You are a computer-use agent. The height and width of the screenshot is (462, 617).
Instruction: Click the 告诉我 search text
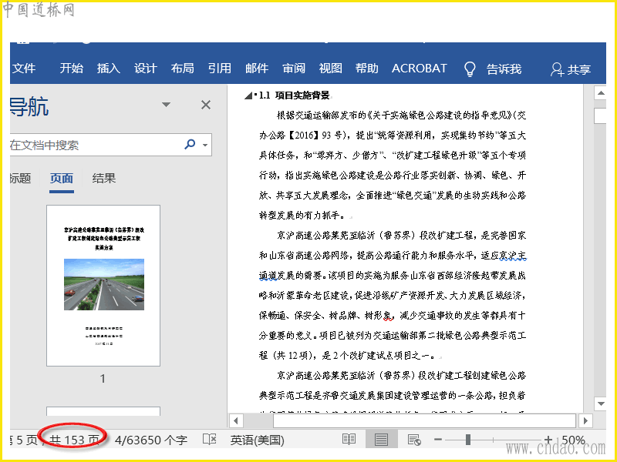504,69
